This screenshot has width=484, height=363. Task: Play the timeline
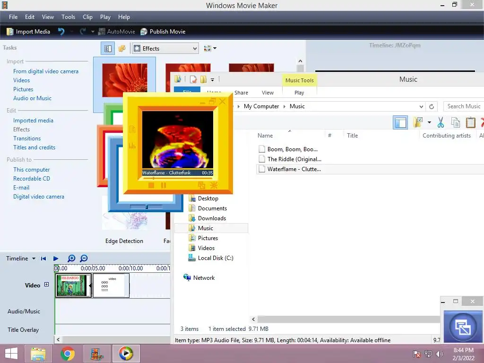click(56, 259)
